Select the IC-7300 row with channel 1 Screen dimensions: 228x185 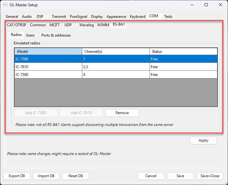pos(116,59)
